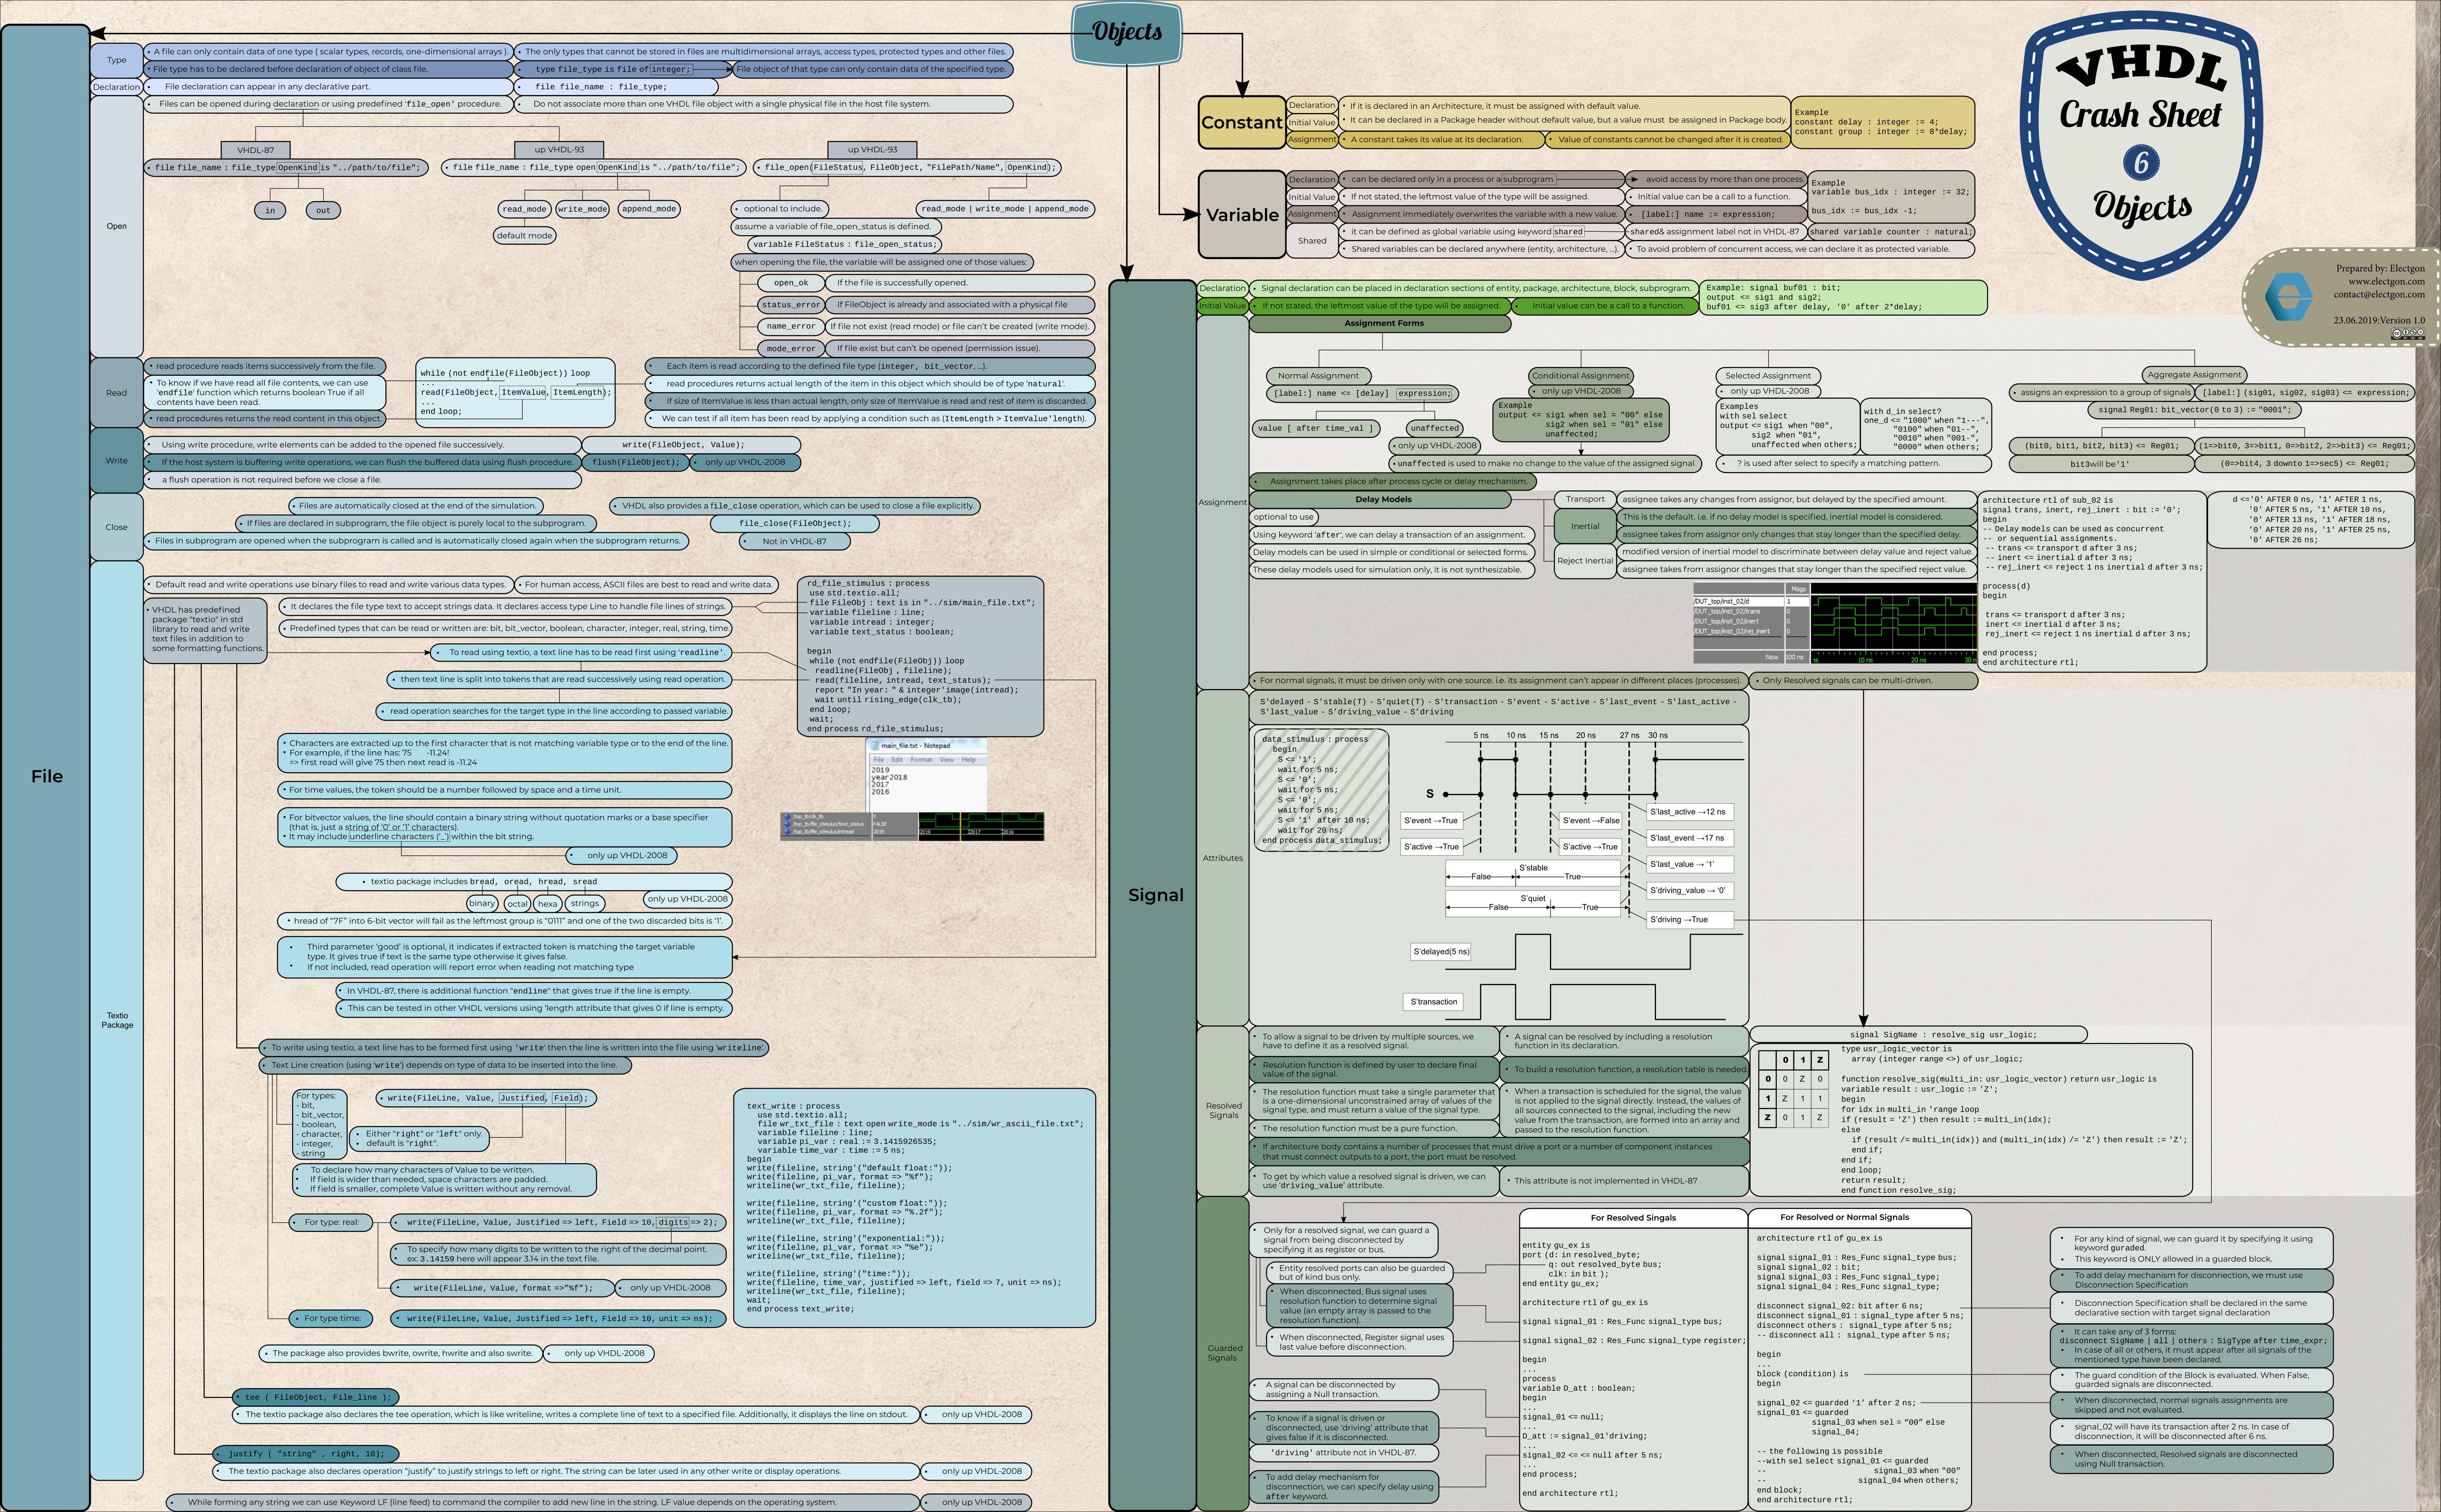Viewport: 2441px width, 1512px height.
Task: Click the large 'File' vertical heading
Action: (46, 776)
